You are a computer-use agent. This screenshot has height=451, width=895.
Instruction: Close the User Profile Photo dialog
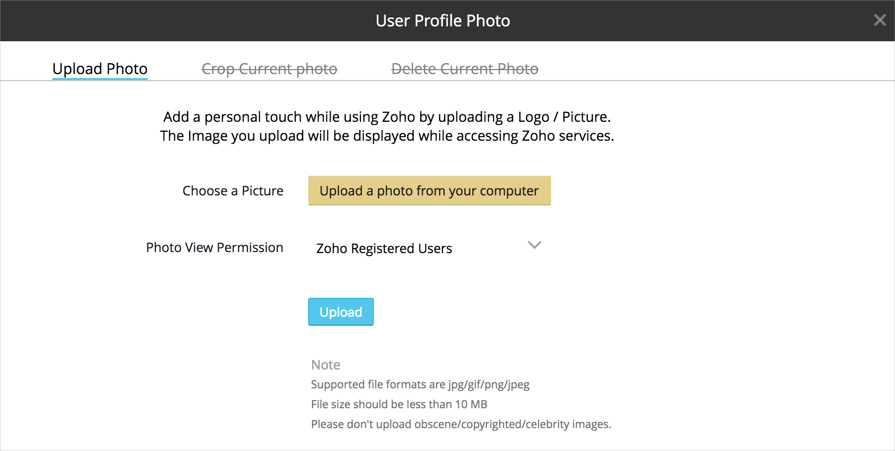880,20
